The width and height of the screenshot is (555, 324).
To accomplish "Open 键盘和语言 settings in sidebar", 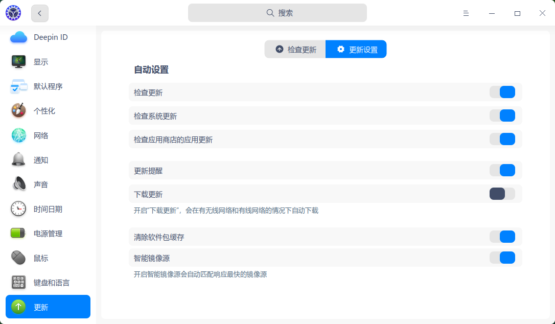I will pos(48,282).
